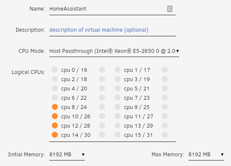Enable cpu 15 core toggle
The image size is (231, 166).
point(118,135)
